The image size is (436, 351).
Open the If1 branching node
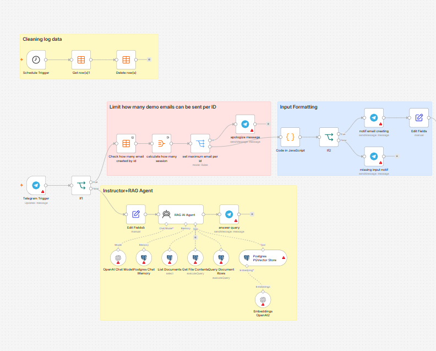click(81, 185)
